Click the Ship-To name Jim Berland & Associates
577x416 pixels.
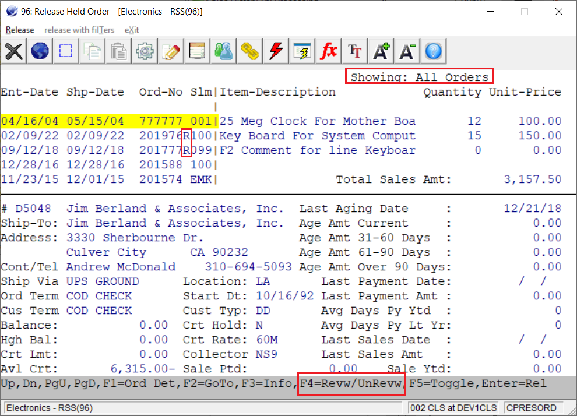[175, 223]
